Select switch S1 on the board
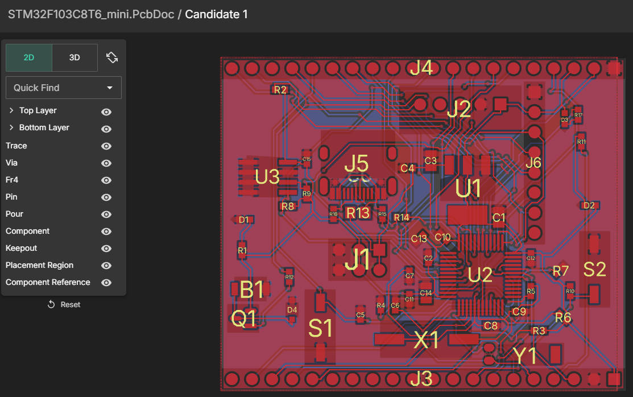This screenshot has width=633, height=397. (320, 328)
